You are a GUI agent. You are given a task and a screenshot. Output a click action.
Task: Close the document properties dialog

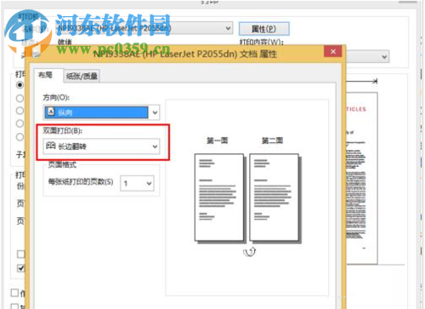pyautogui.click(x=333, y=51)
